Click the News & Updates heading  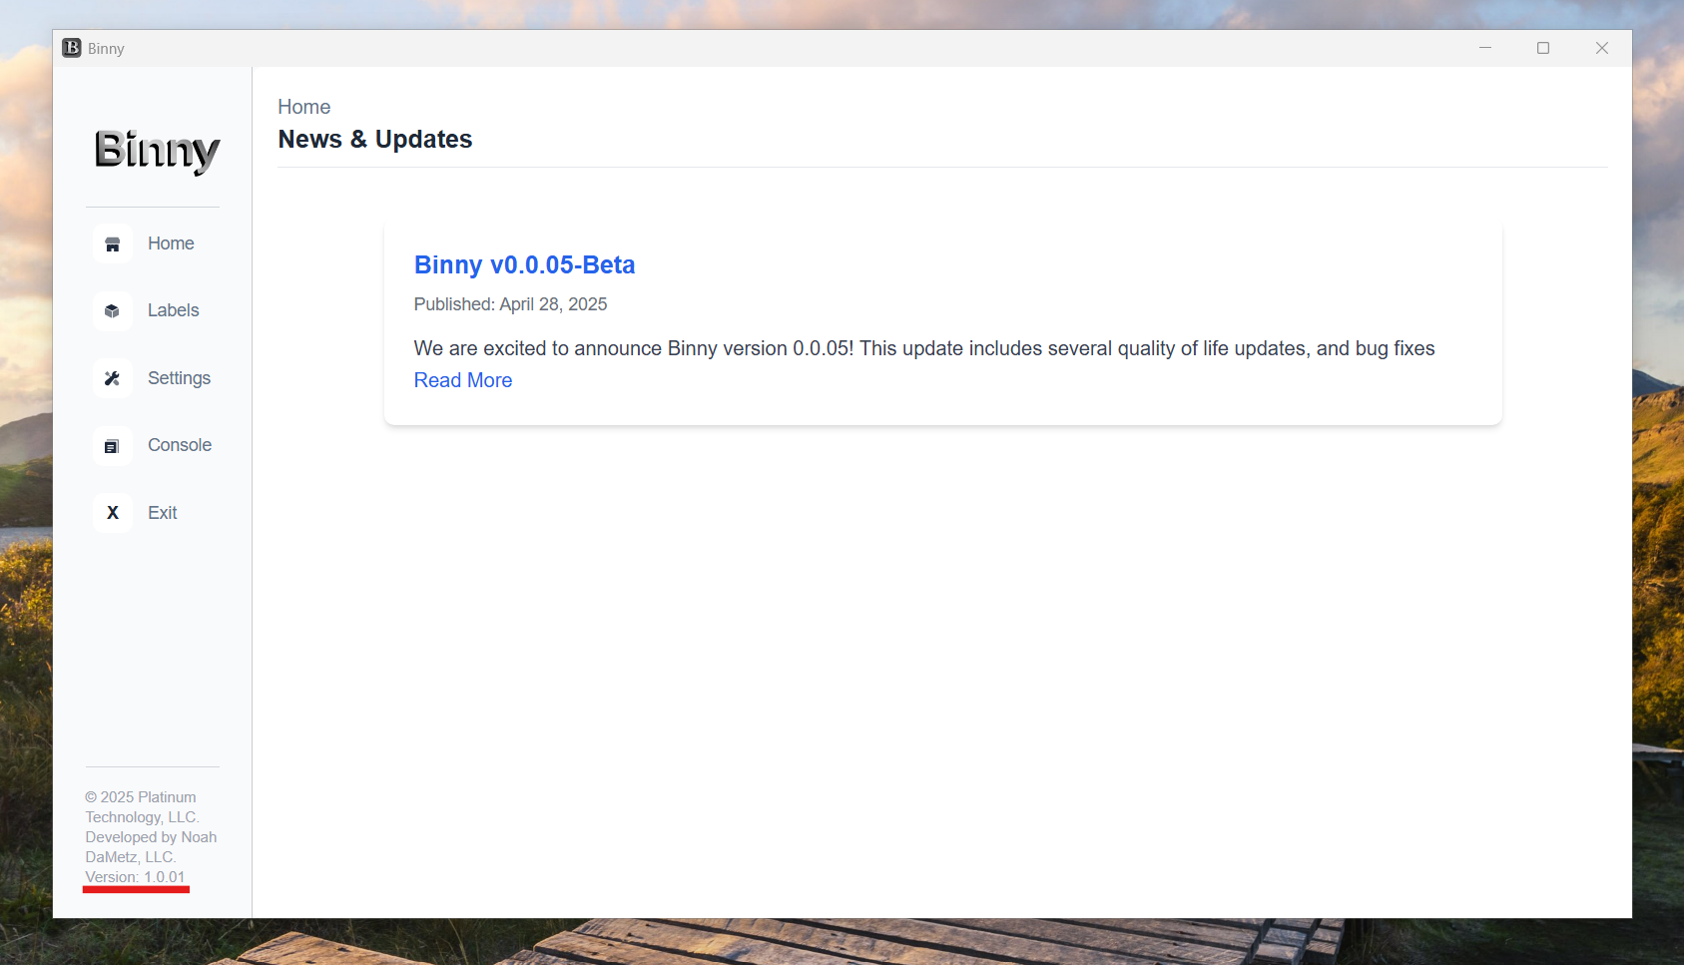tap(375, 139)
